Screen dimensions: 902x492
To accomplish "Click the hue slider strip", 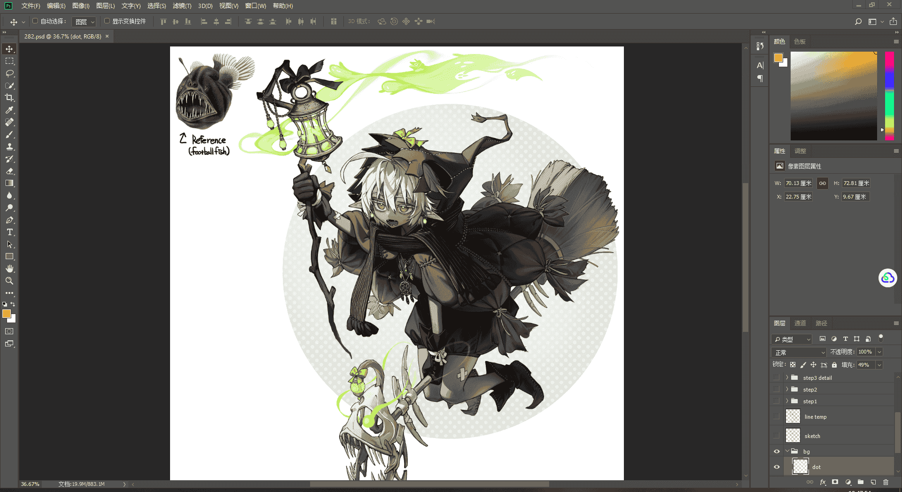I will click(889, 96).
